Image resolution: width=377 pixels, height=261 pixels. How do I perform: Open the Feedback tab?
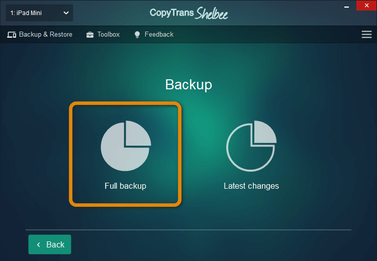coord(154,35)
